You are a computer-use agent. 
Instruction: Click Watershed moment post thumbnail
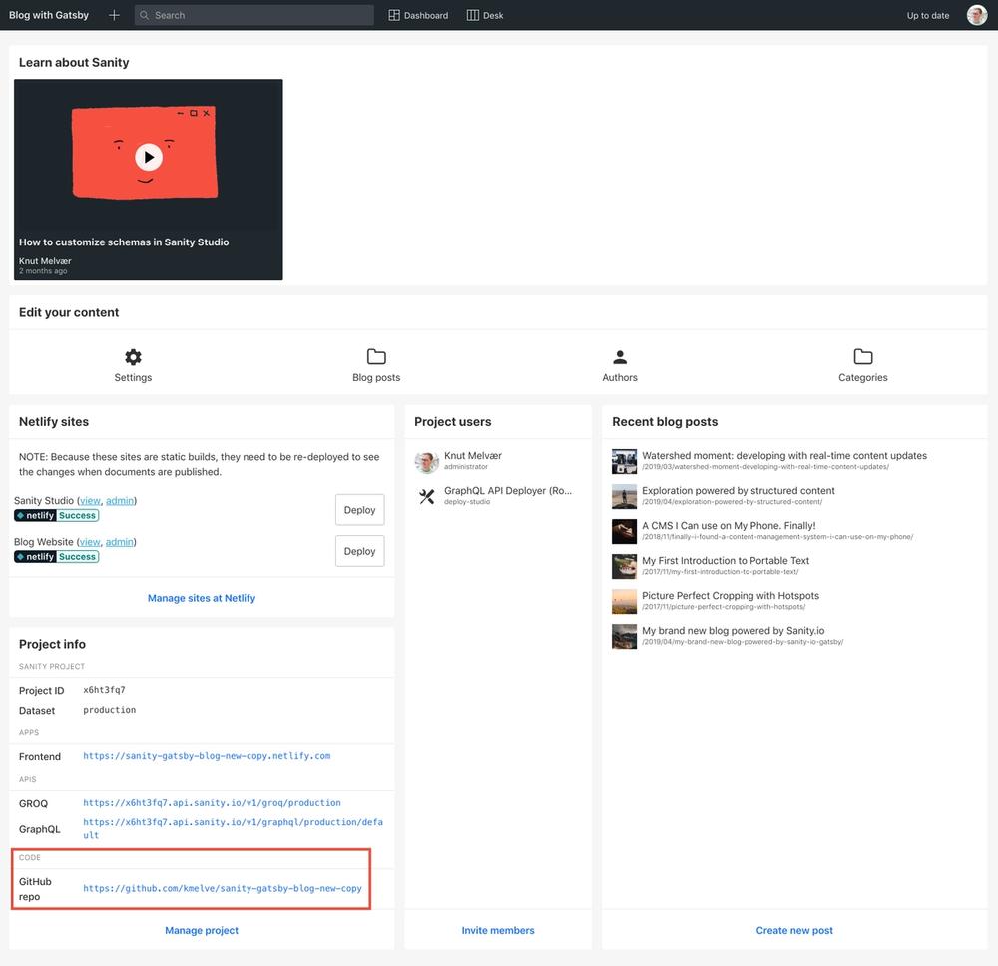point(624,461)
